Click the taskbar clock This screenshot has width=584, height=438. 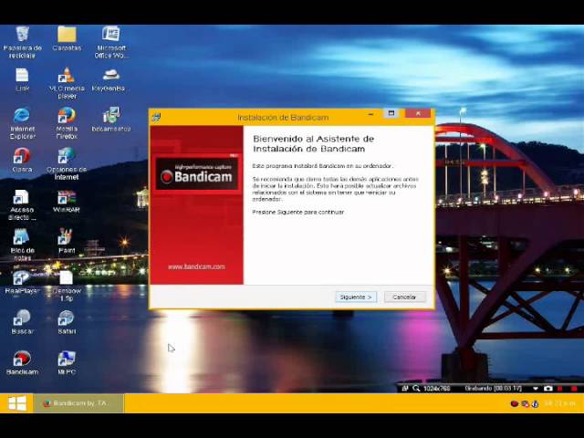(559, 403)
